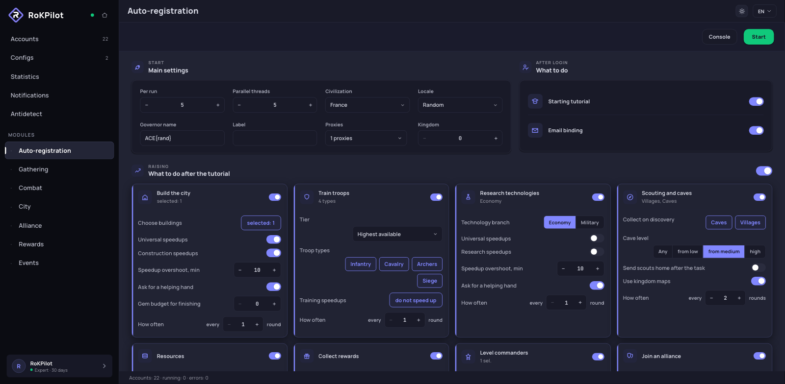Click the Build the city house icon
Viewport: 785px width, 384px height.
click(x=145, y=197)
